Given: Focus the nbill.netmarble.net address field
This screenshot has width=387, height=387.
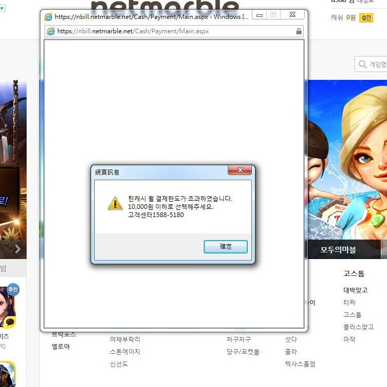Looking at the screenshot, I should pyautogui.click(x=174, y=31).
